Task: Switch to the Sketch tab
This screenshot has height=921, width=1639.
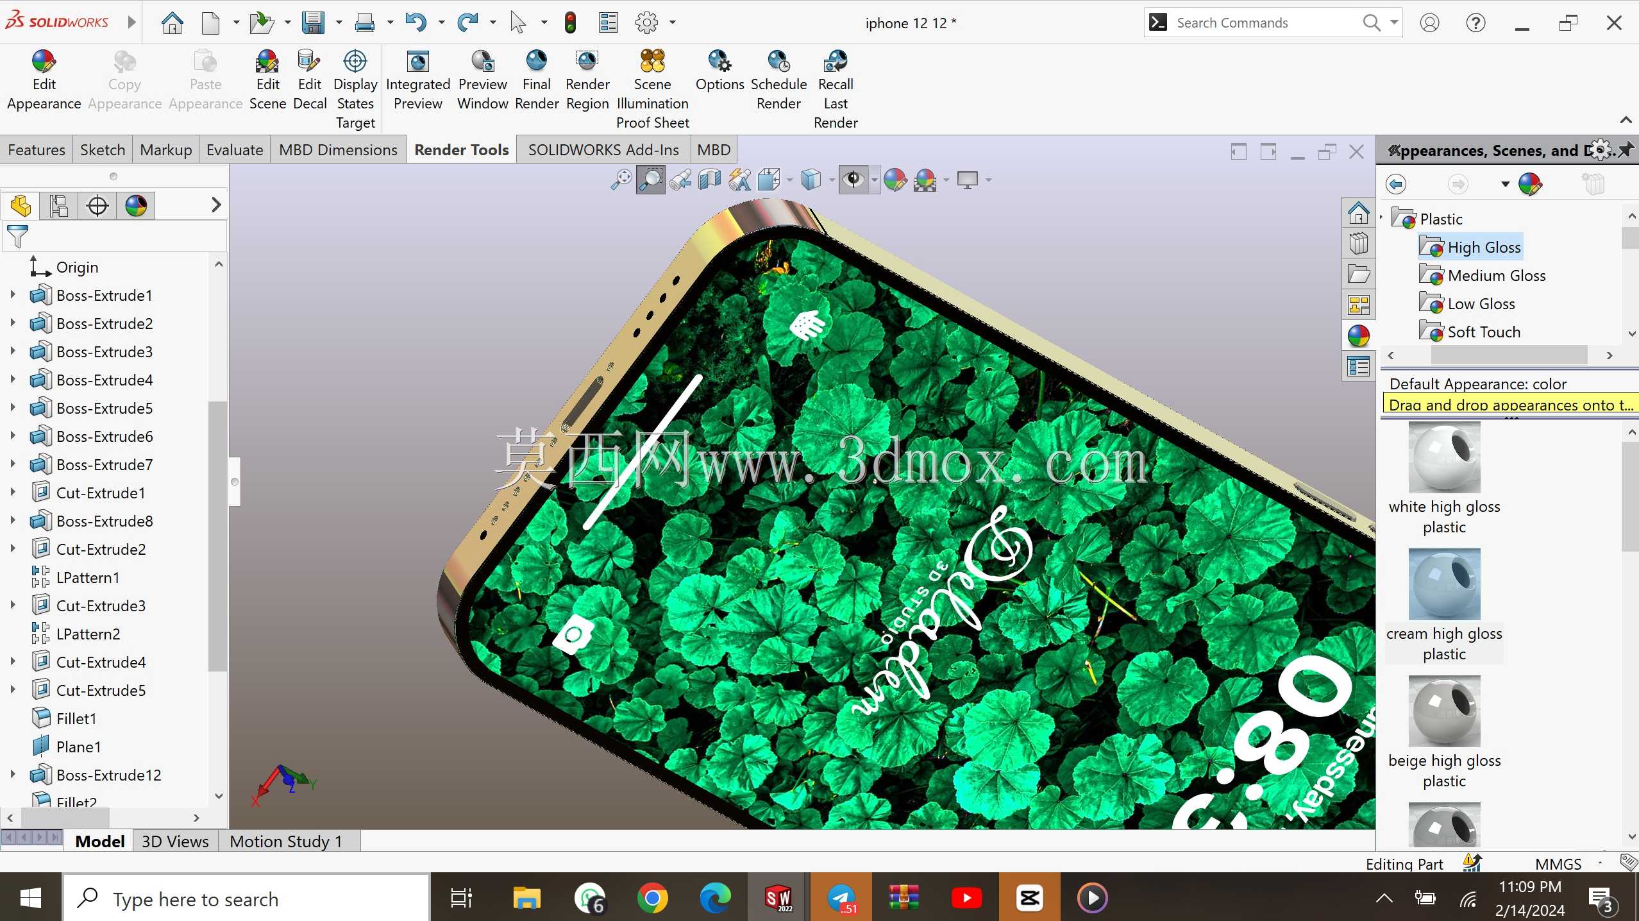Action: click(x=103, y=149)
